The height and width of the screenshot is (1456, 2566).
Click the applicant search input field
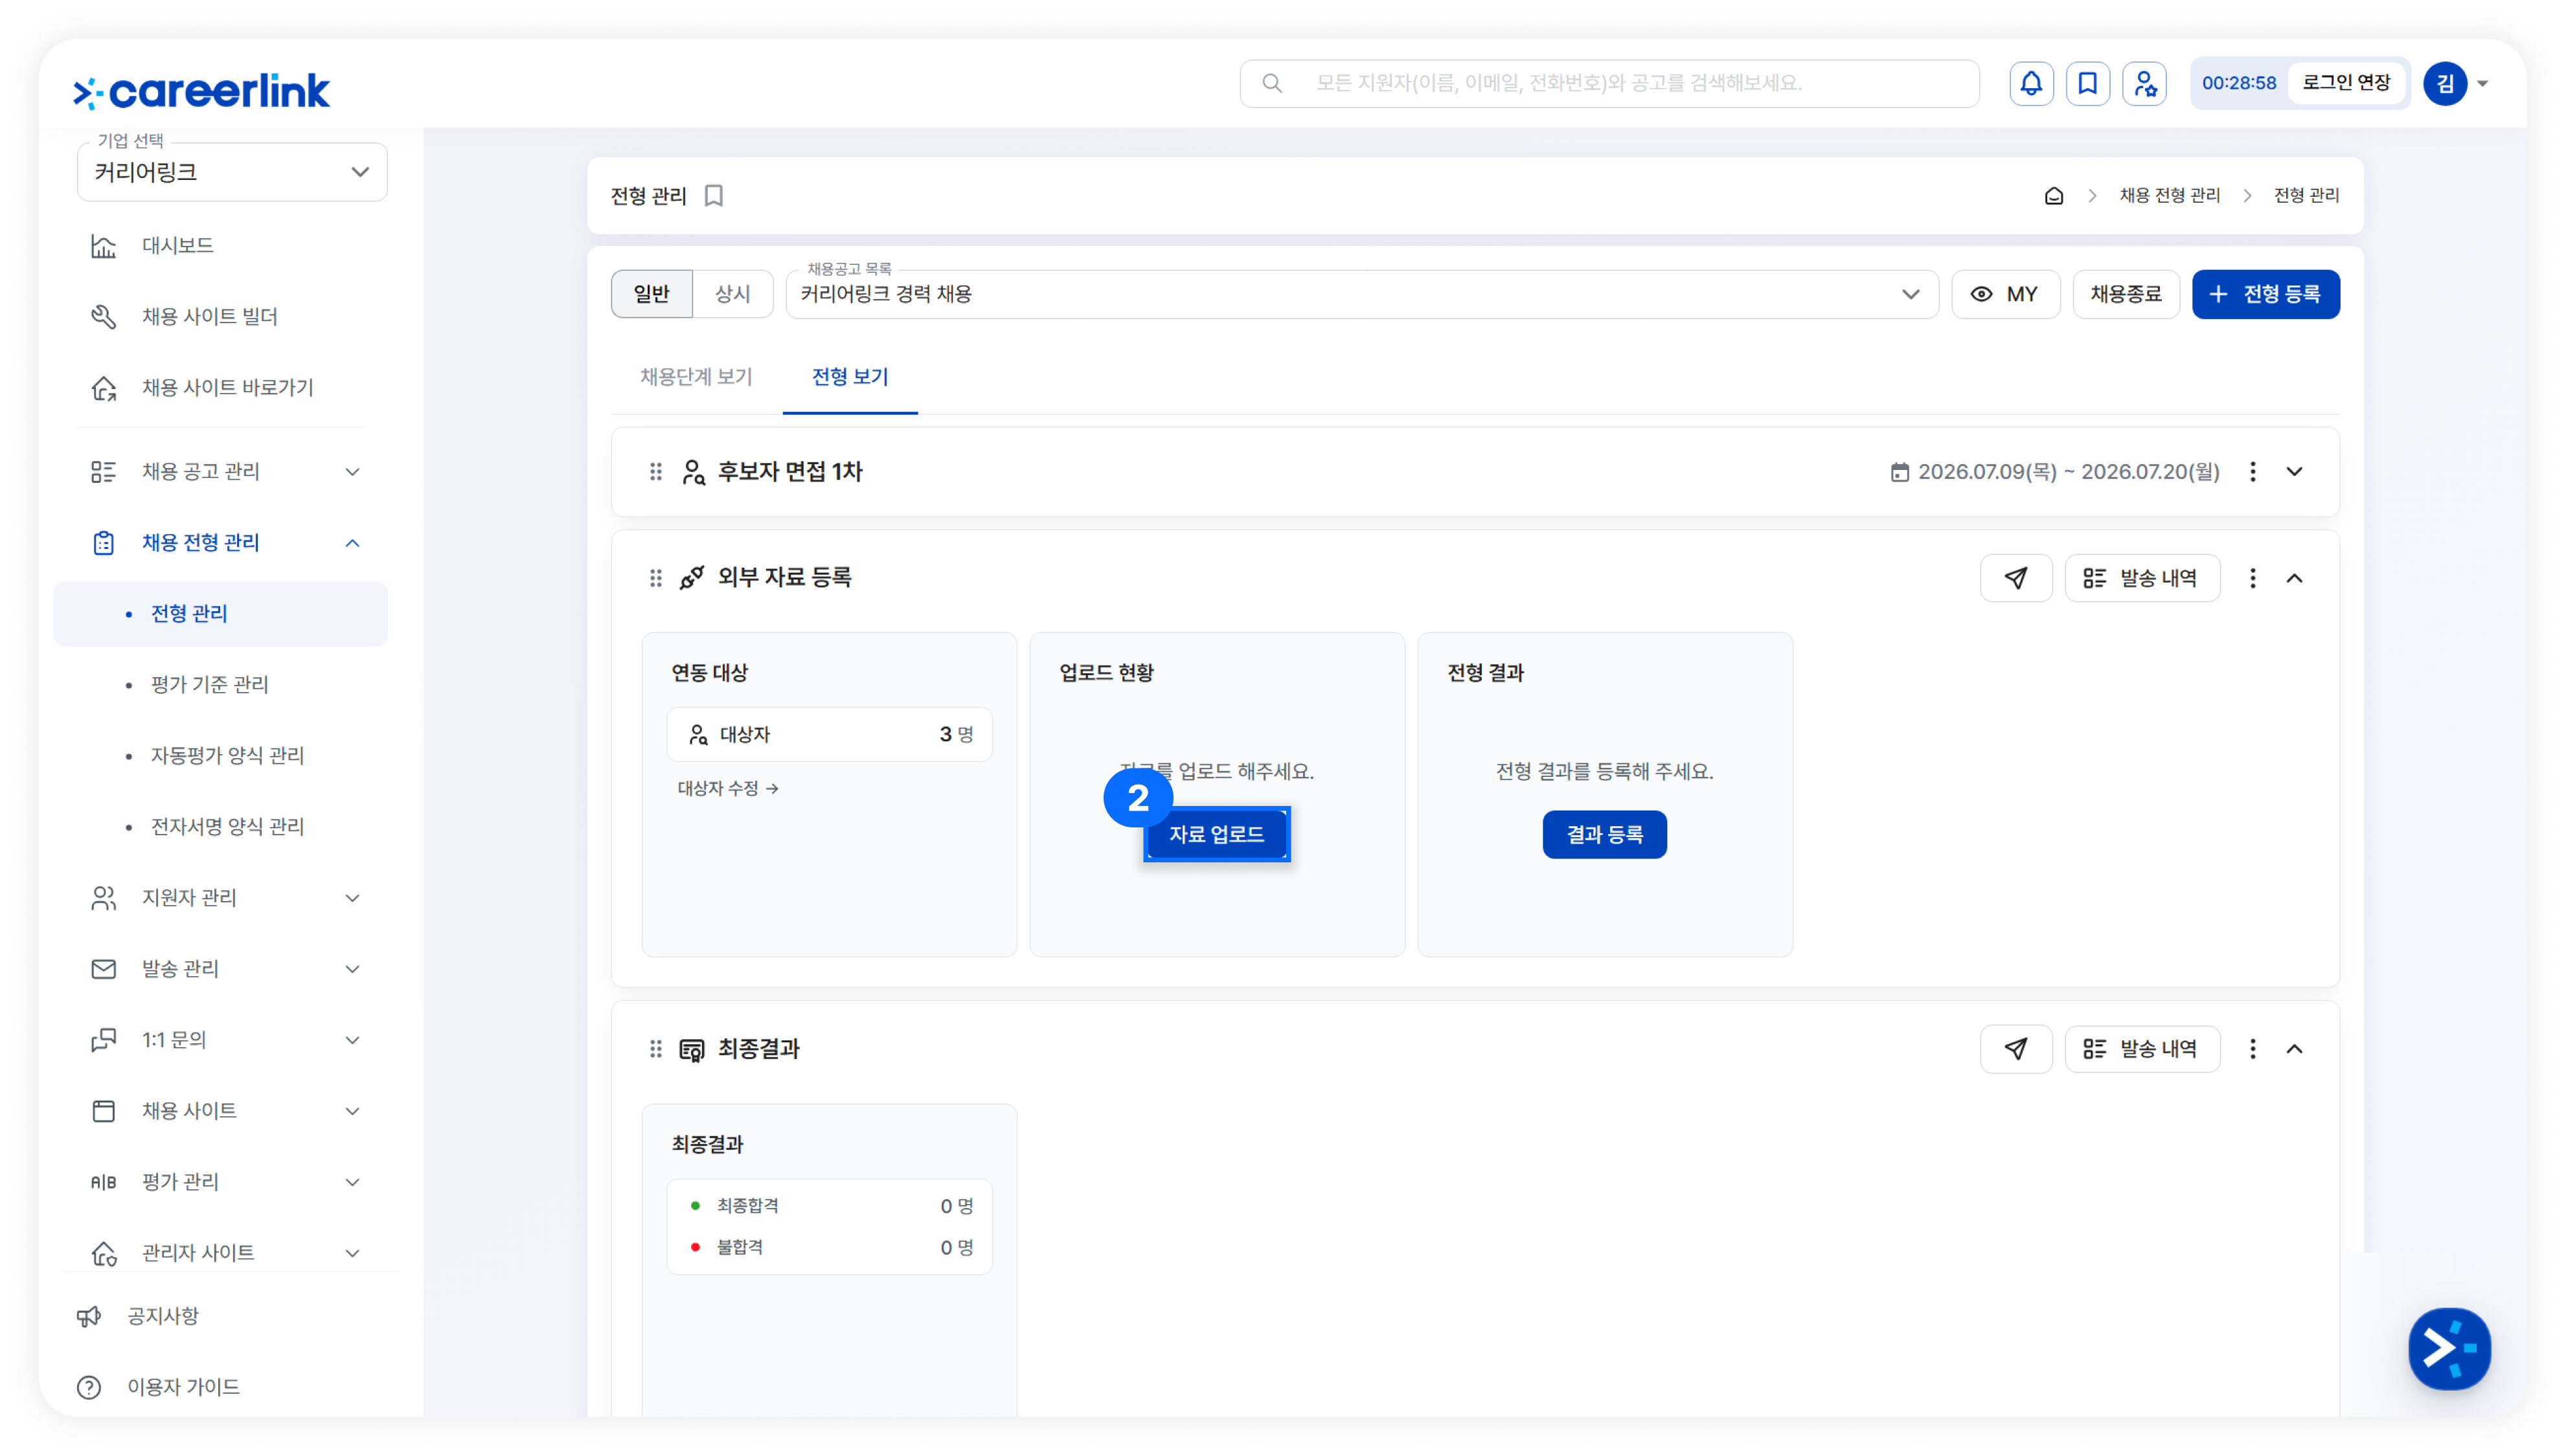1609,83
